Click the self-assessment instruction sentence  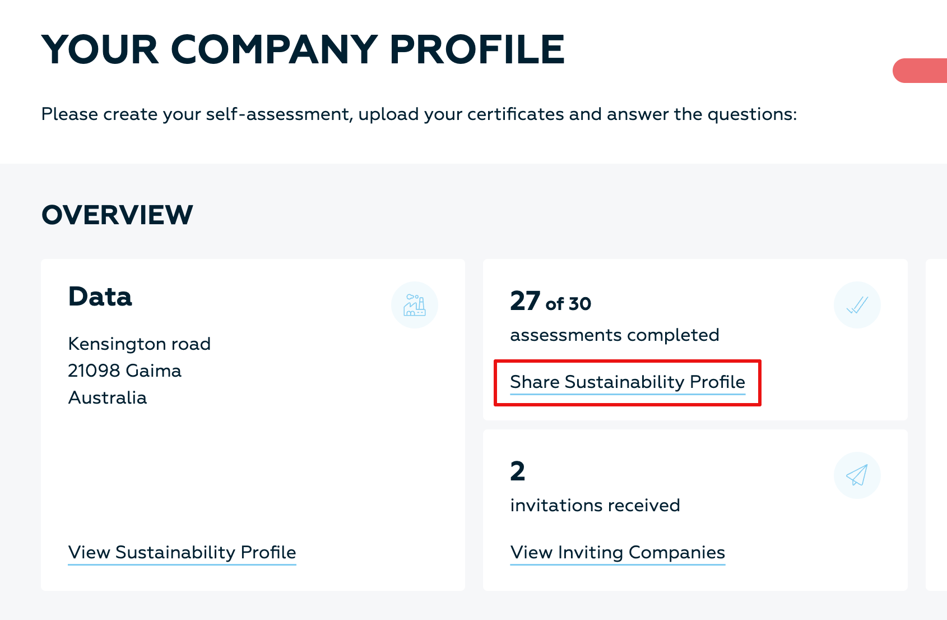[x=419, y=114]
